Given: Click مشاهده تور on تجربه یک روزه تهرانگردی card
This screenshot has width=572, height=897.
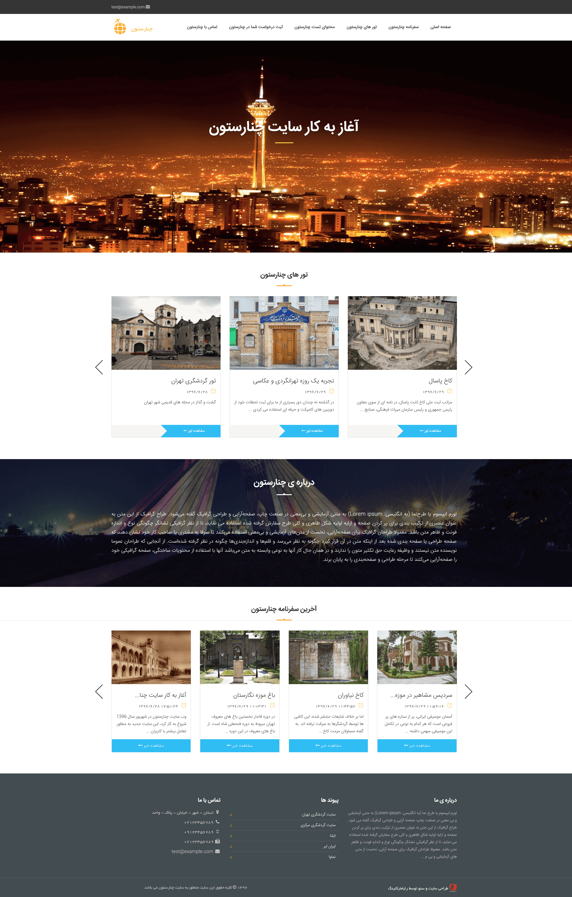Looking at the screenshot, I should click(x=312, y=431).
